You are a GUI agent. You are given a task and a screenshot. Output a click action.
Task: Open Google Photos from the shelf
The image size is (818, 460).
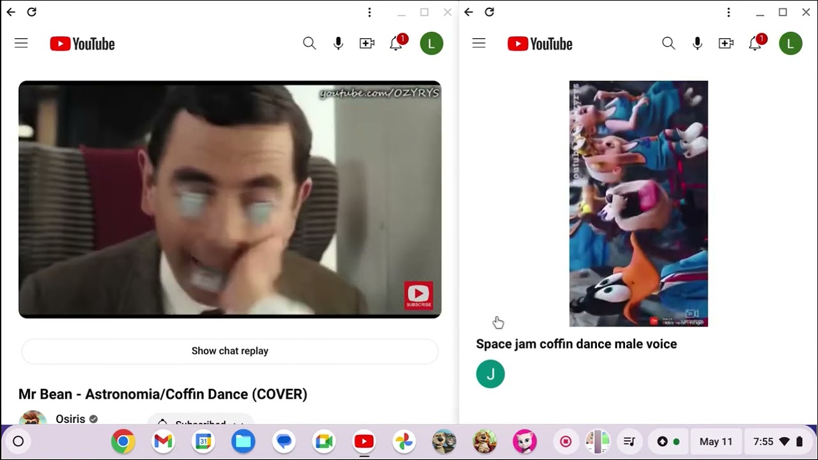404,441
